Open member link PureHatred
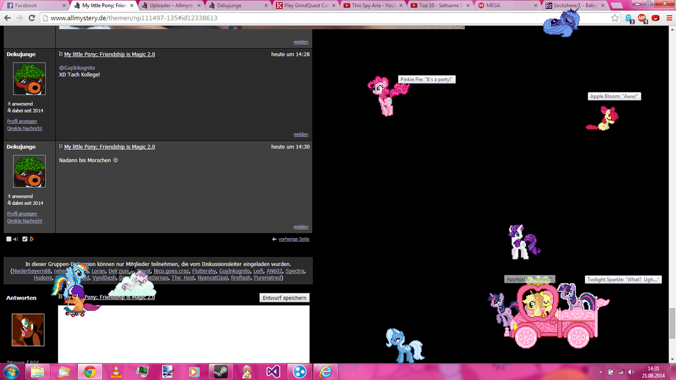Image resolution: width=676 pixels, height=380 pixels. pyautogui.click(x=267, y=278)
